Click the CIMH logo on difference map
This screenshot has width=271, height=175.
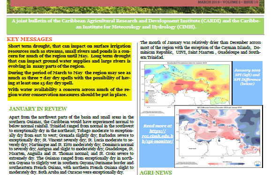[257, 163]
